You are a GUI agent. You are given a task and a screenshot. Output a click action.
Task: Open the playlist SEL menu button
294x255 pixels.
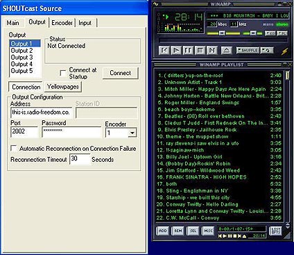[193, 231]
